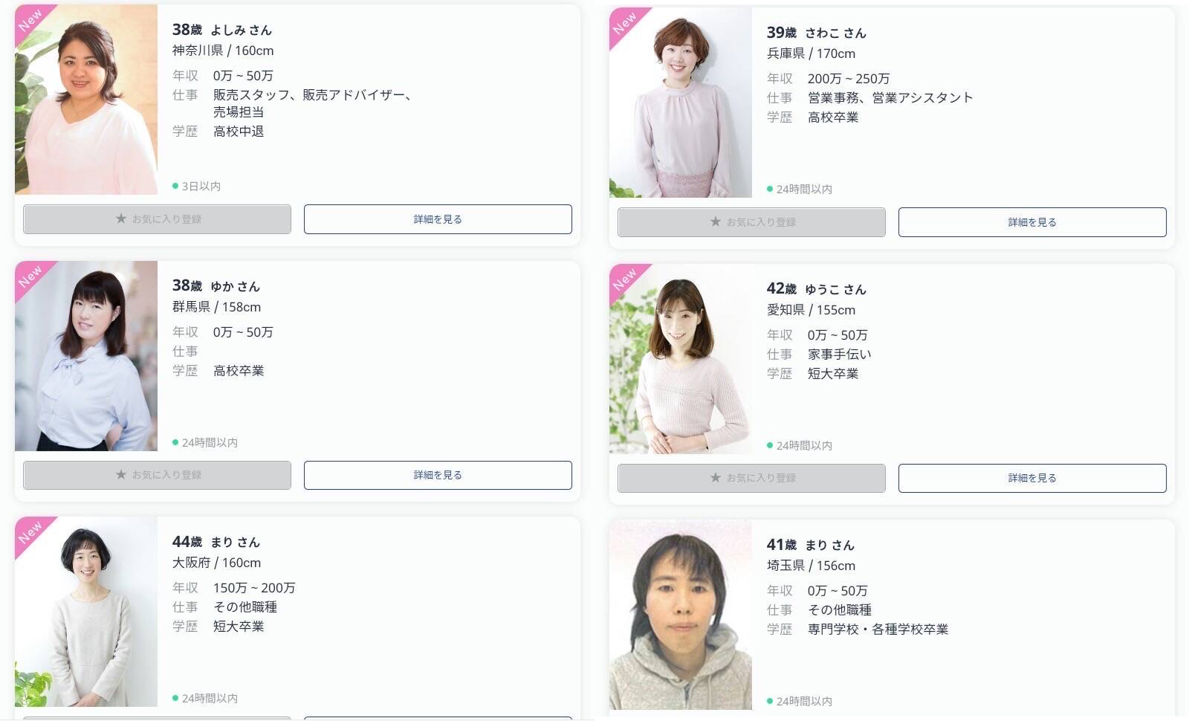Add さわこ to favorites with お気に入り登録
Image resolution: width=1189 pixels, height=721 pixels.
pos(751,222)
